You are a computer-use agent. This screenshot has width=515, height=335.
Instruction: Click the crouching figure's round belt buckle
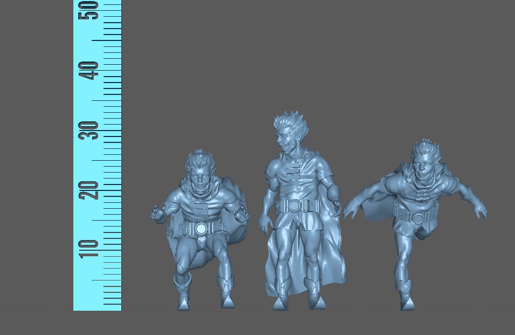point(201,229)
